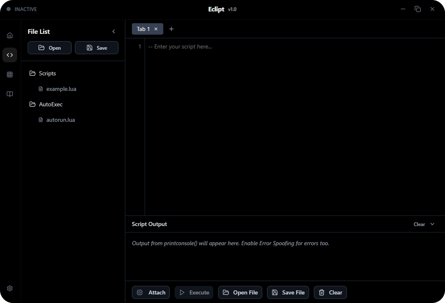Expand the Scripts folder
Viewport: 445px width, 303px height.
[43, 73]
